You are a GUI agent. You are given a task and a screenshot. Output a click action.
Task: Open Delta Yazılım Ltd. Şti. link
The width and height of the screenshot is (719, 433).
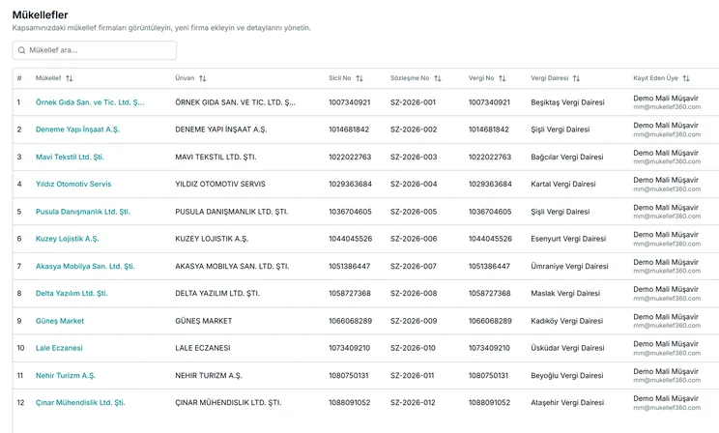coord(72,293)
